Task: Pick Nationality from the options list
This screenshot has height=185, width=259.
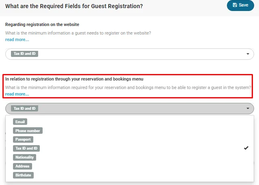Action: tap(25, 157)
